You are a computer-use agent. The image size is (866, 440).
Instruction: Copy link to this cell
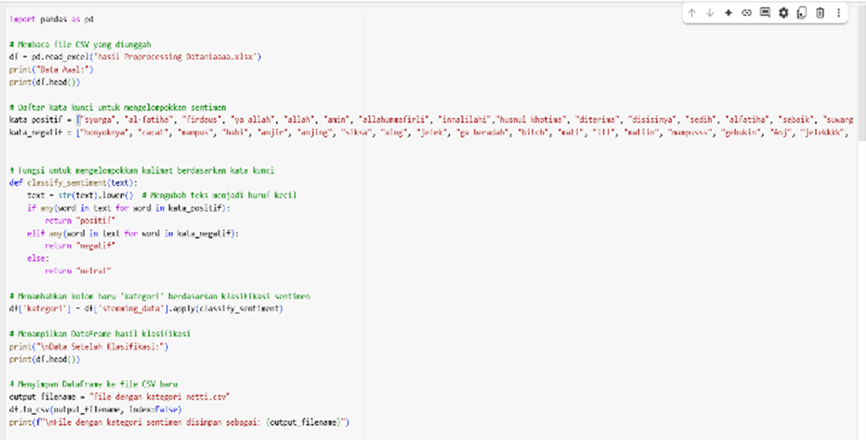coord(747,13)
